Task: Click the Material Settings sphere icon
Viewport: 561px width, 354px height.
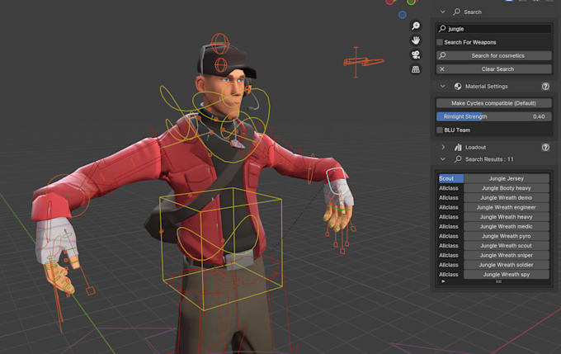Action: coord(458,87)
